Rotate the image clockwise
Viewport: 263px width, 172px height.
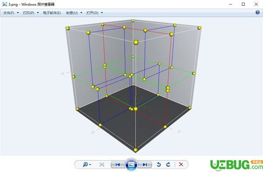pos(168,164)
